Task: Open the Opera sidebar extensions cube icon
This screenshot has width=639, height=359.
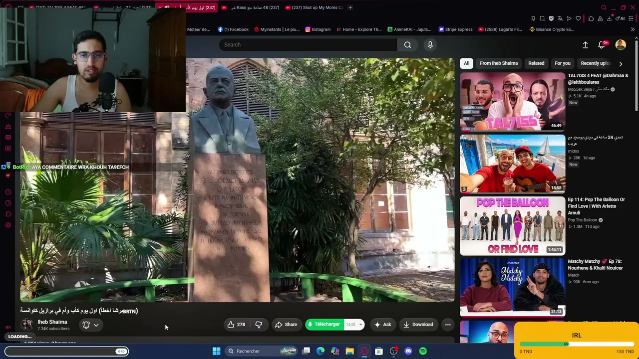Action: coord(8,214)
